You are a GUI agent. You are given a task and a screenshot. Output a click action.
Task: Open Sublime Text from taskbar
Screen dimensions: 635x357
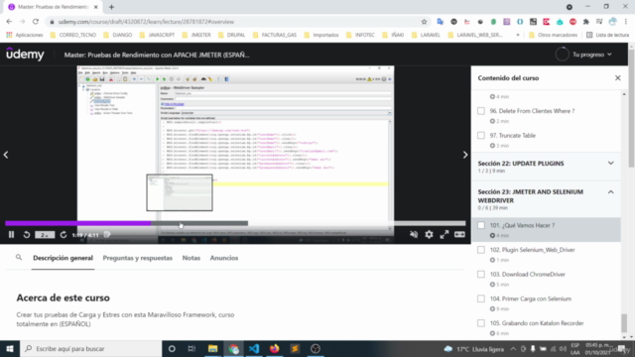click(x=295, y=348)
